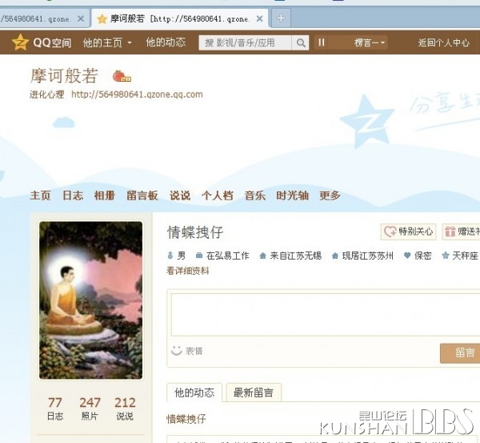This screenshot has height=443, width=480.
Task: Open the 留言板 navigation tab
Action: tap(142, 195)
